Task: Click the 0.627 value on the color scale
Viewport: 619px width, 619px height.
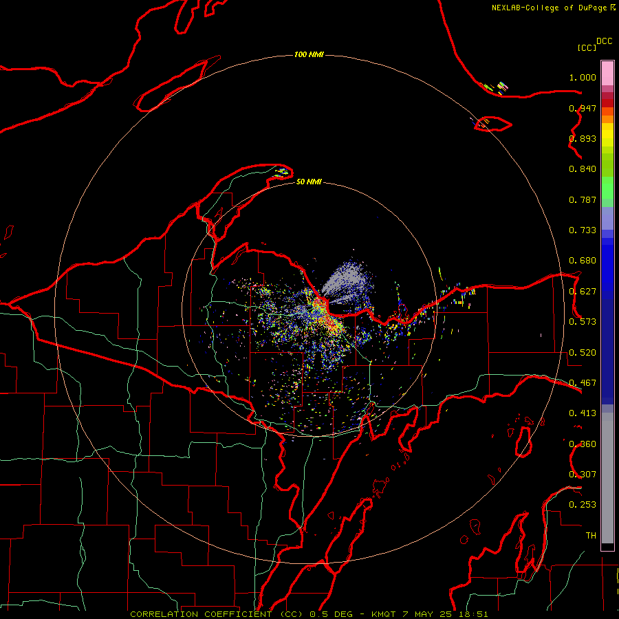Action: tap(583, 292)
